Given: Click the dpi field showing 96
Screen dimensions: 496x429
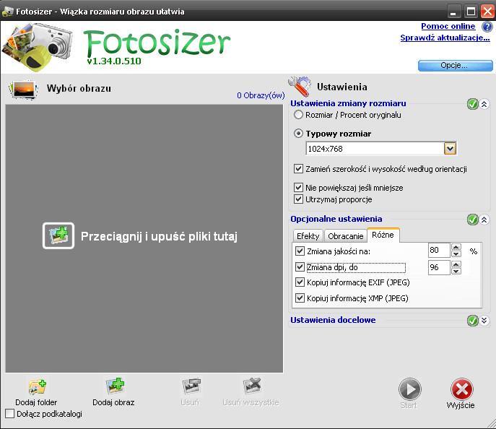Looking at the screenshot, I should click(439, 268).
